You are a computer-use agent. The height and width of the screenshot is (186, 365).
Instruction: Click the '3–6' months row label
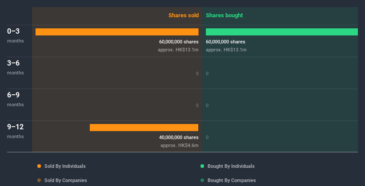(x=13, y=63)
